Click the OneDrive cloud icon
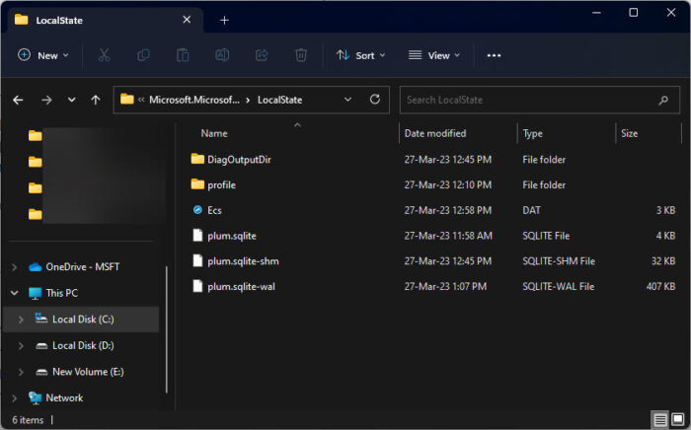 36,267
